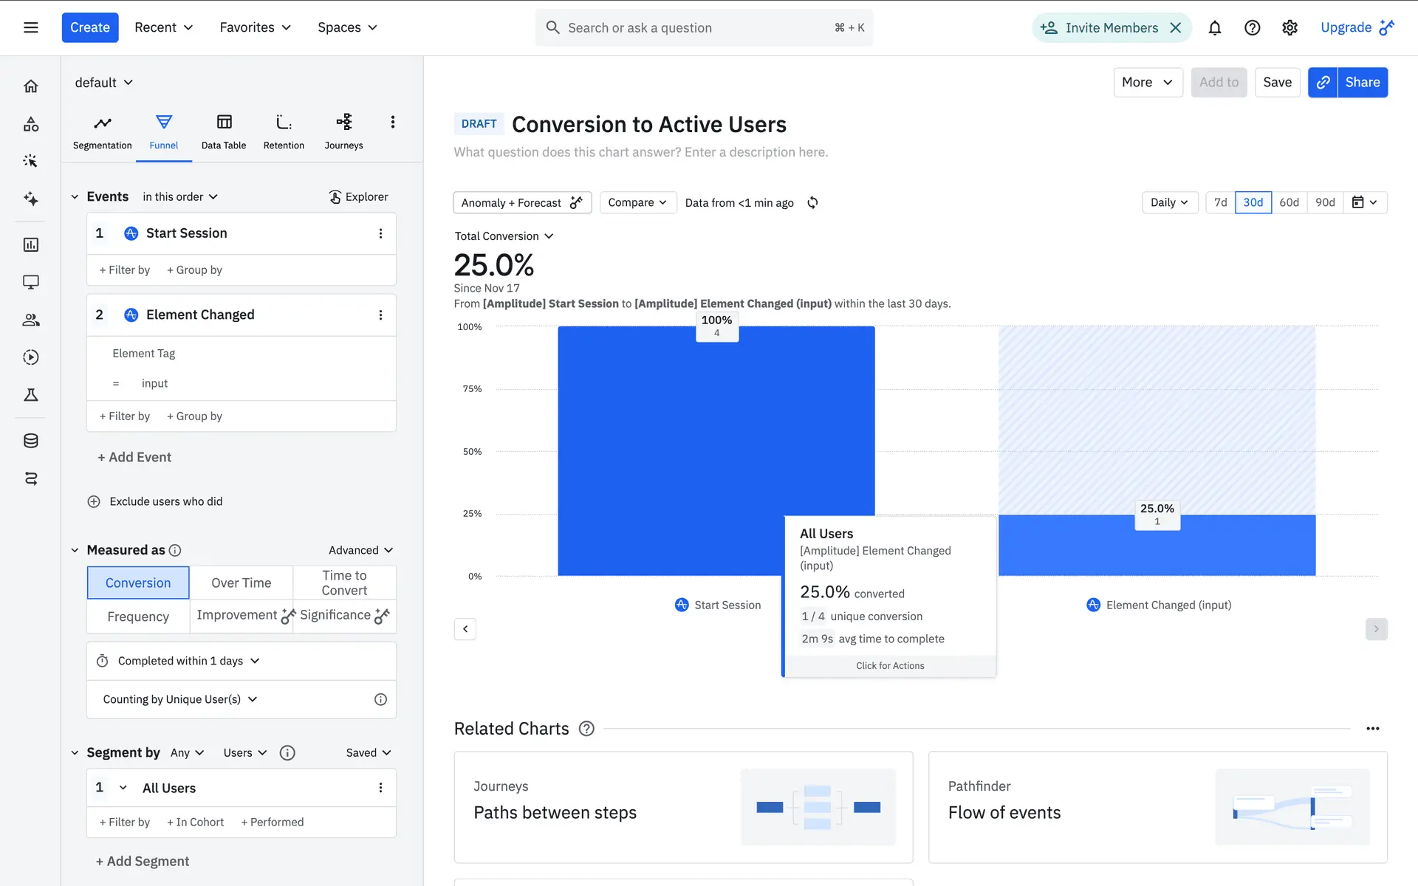The image size is (1418, 886).
Task: Collapse the Events section
Action: click(75, 196)
